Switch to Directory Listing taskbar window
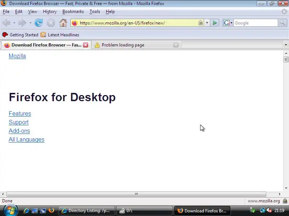 pos(87,211)
